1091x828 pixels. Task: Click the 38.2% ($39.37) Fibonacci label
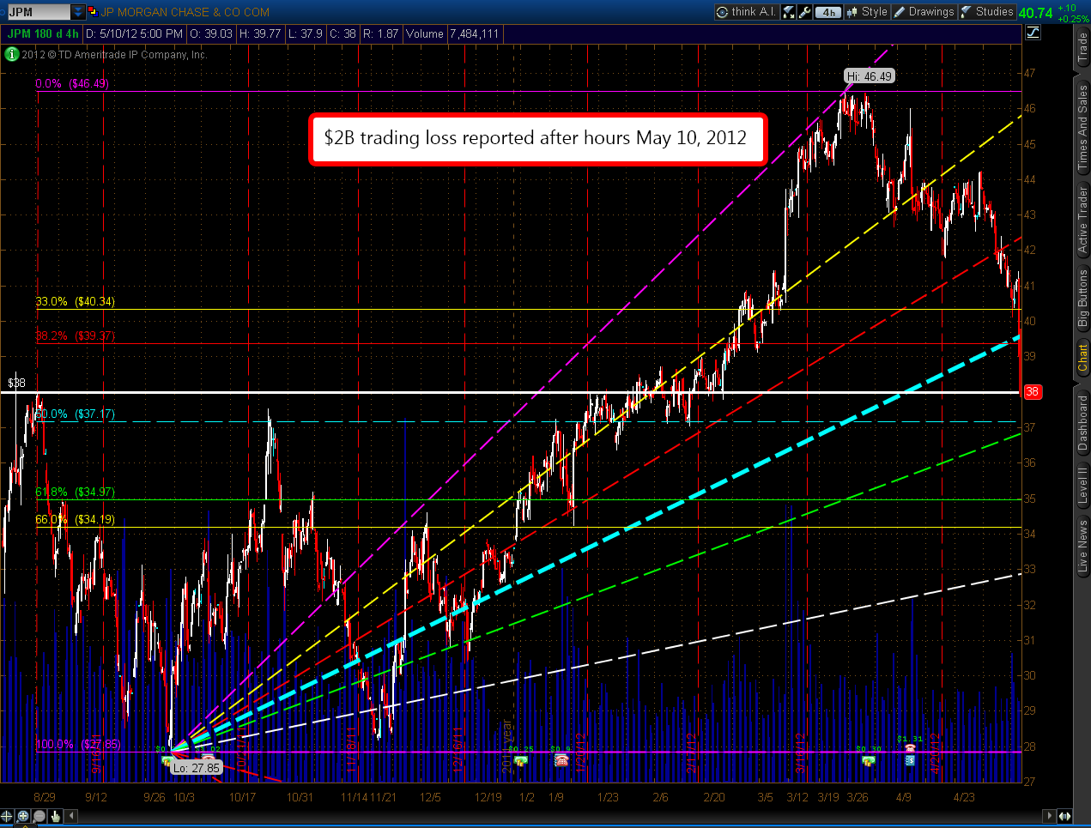click(x=75, y=335)
